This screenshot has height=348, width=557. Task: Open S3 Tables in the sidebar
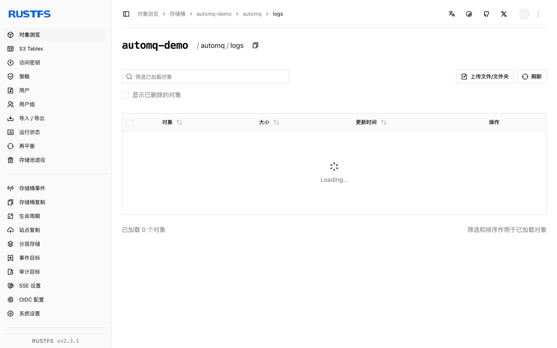(55, 49)
